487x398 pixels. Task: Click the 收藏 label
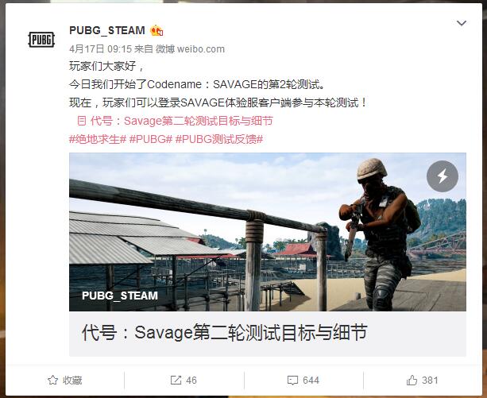(72, 381)
